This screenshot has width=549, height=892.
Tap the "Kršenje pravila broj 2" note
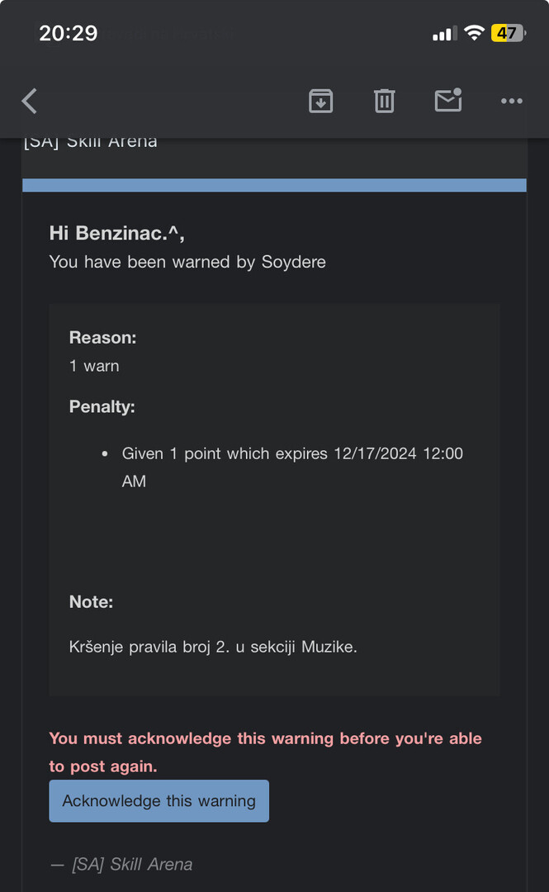click(213, 647)
